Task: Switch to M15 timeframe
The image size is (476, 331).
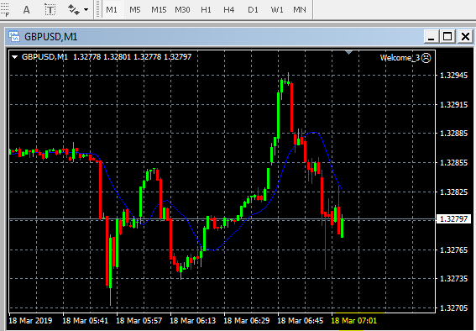Action: tap(159, 10)
